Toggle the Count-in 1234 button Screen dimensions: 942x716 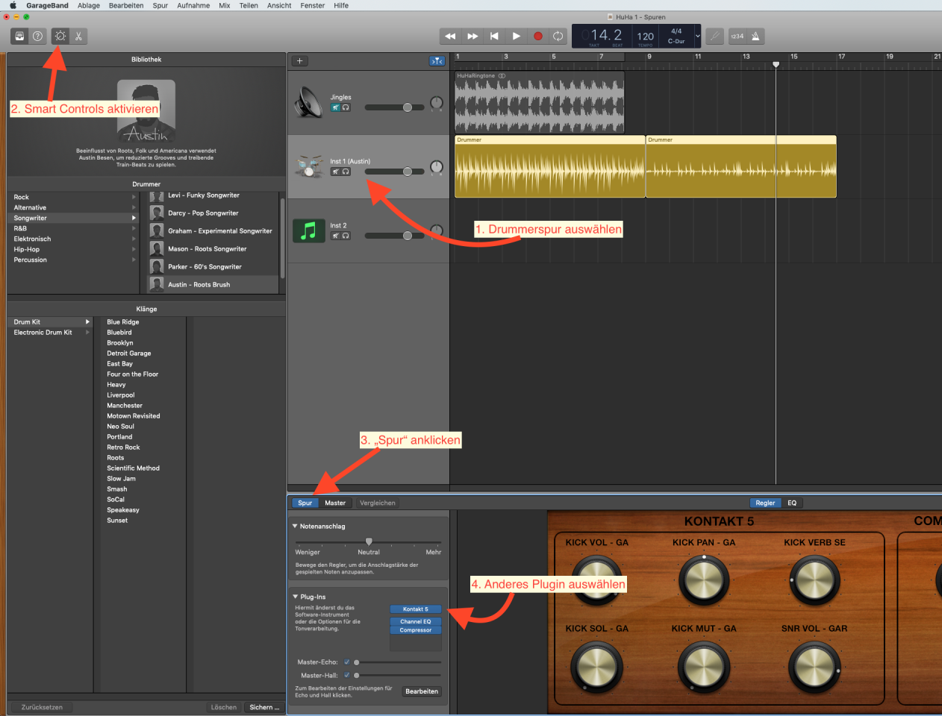[x=737, y=36]
